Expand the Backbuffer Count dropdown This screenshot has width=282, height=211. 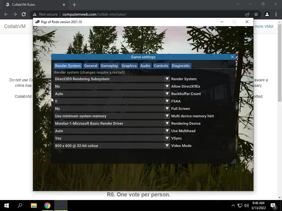(112, 94)
